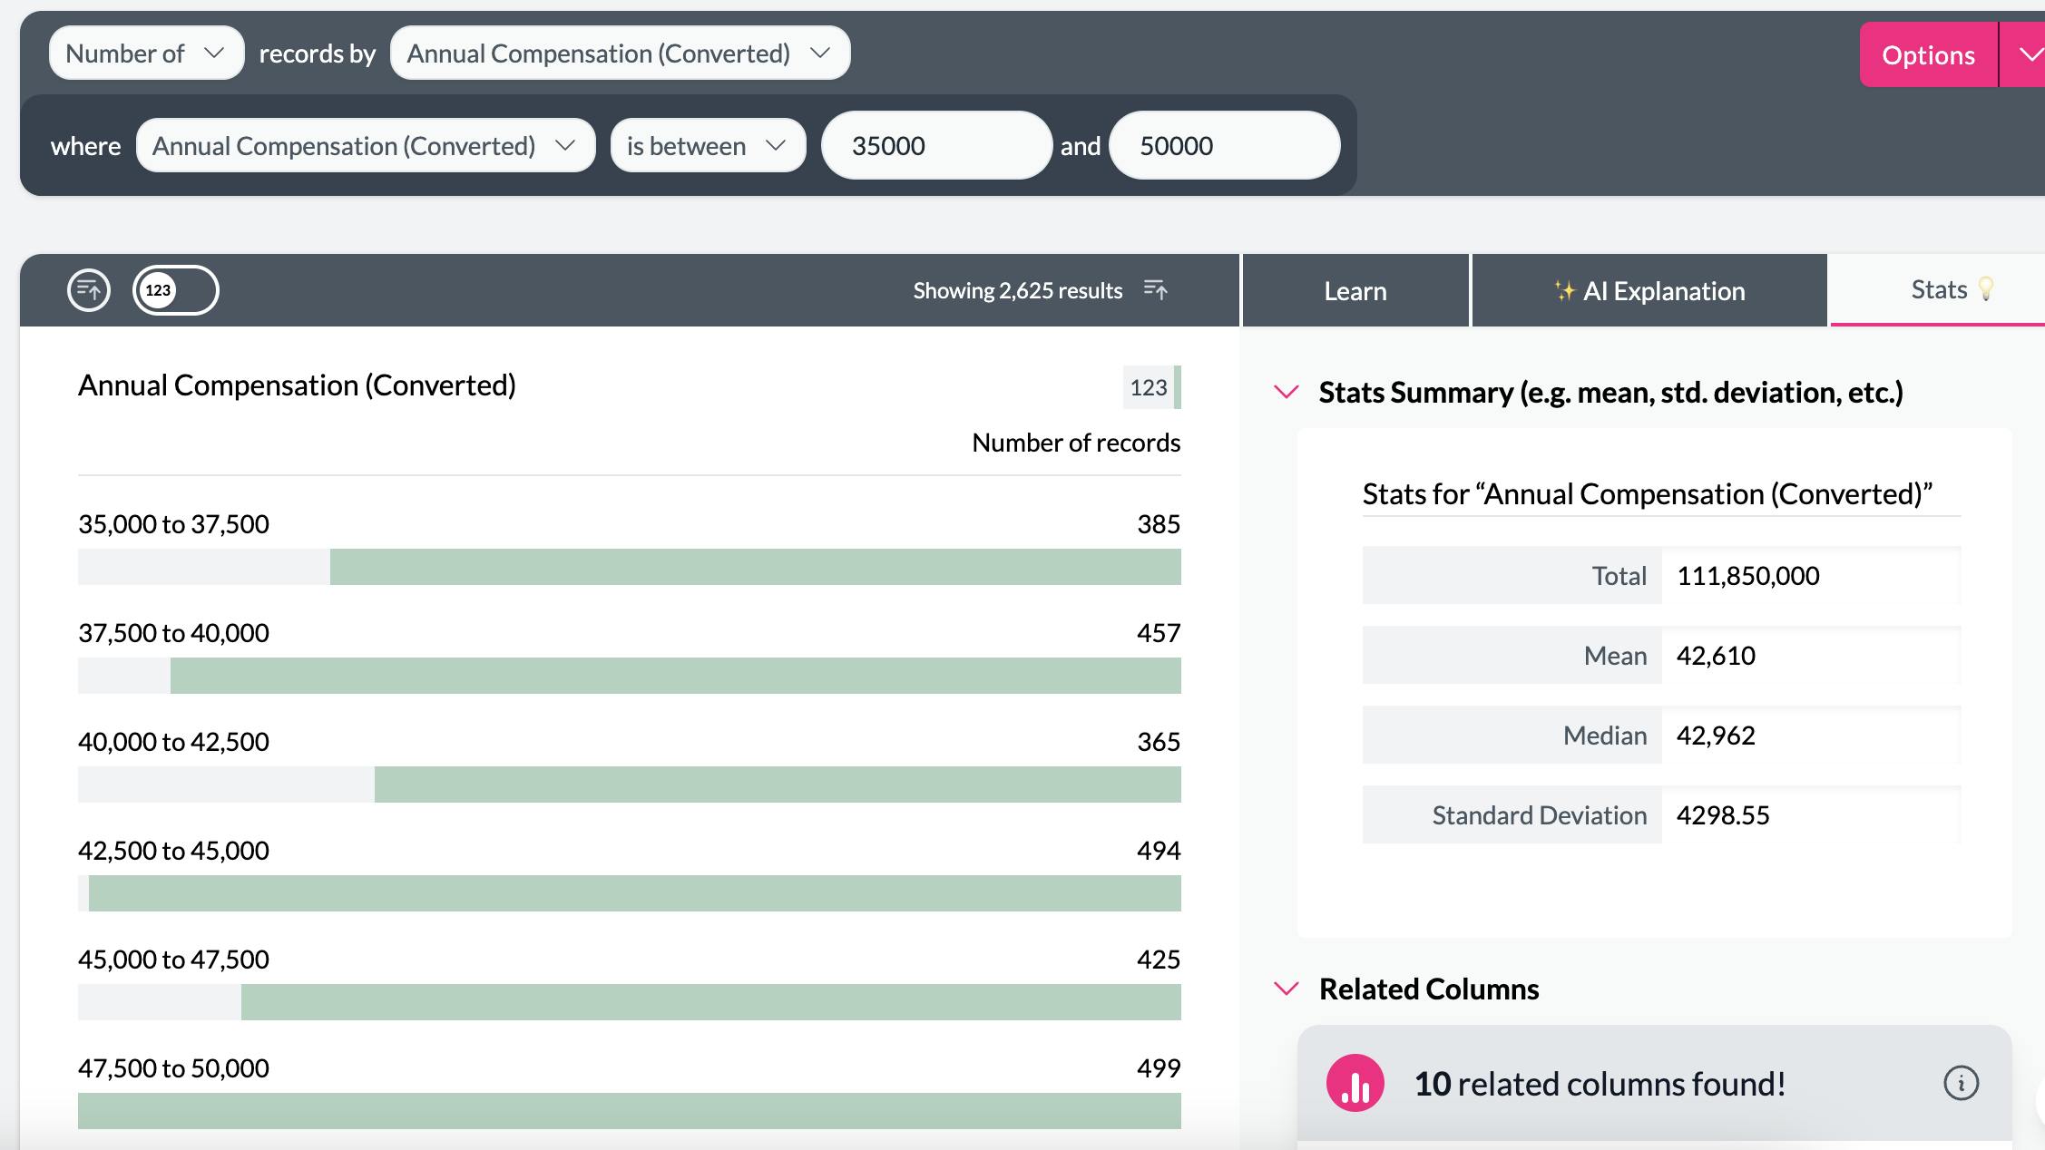Viewport: 2045px width, 1150px height.
Task: Click the sort ascending circle icon
Action: [89, 290]
